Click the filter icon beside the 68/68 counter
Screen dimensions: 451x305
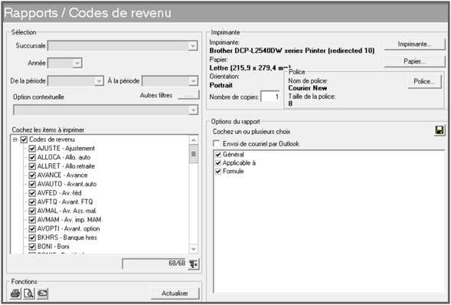coord(194,264)
